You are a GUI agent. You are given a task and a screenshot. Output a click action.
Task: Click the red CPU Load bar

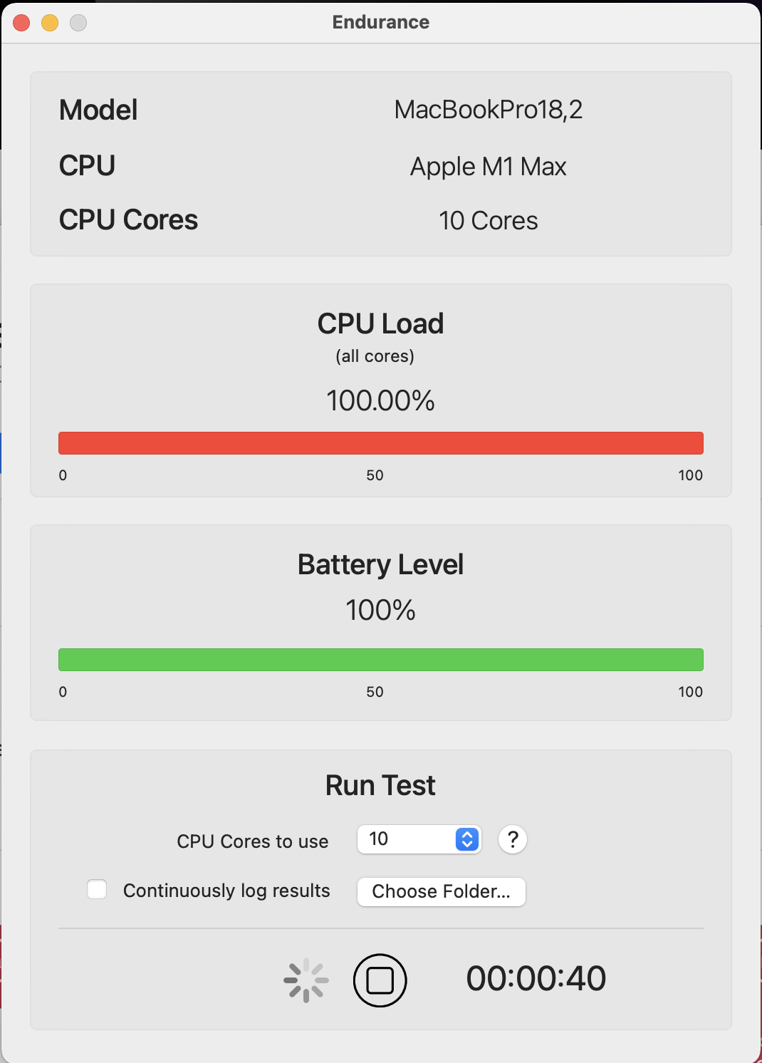point(381,443)
